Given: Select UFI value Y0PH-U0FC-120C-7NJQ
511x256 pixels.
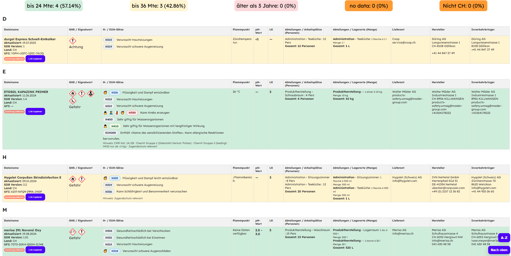Looking at the screenshot, I should tap(27, 54).
